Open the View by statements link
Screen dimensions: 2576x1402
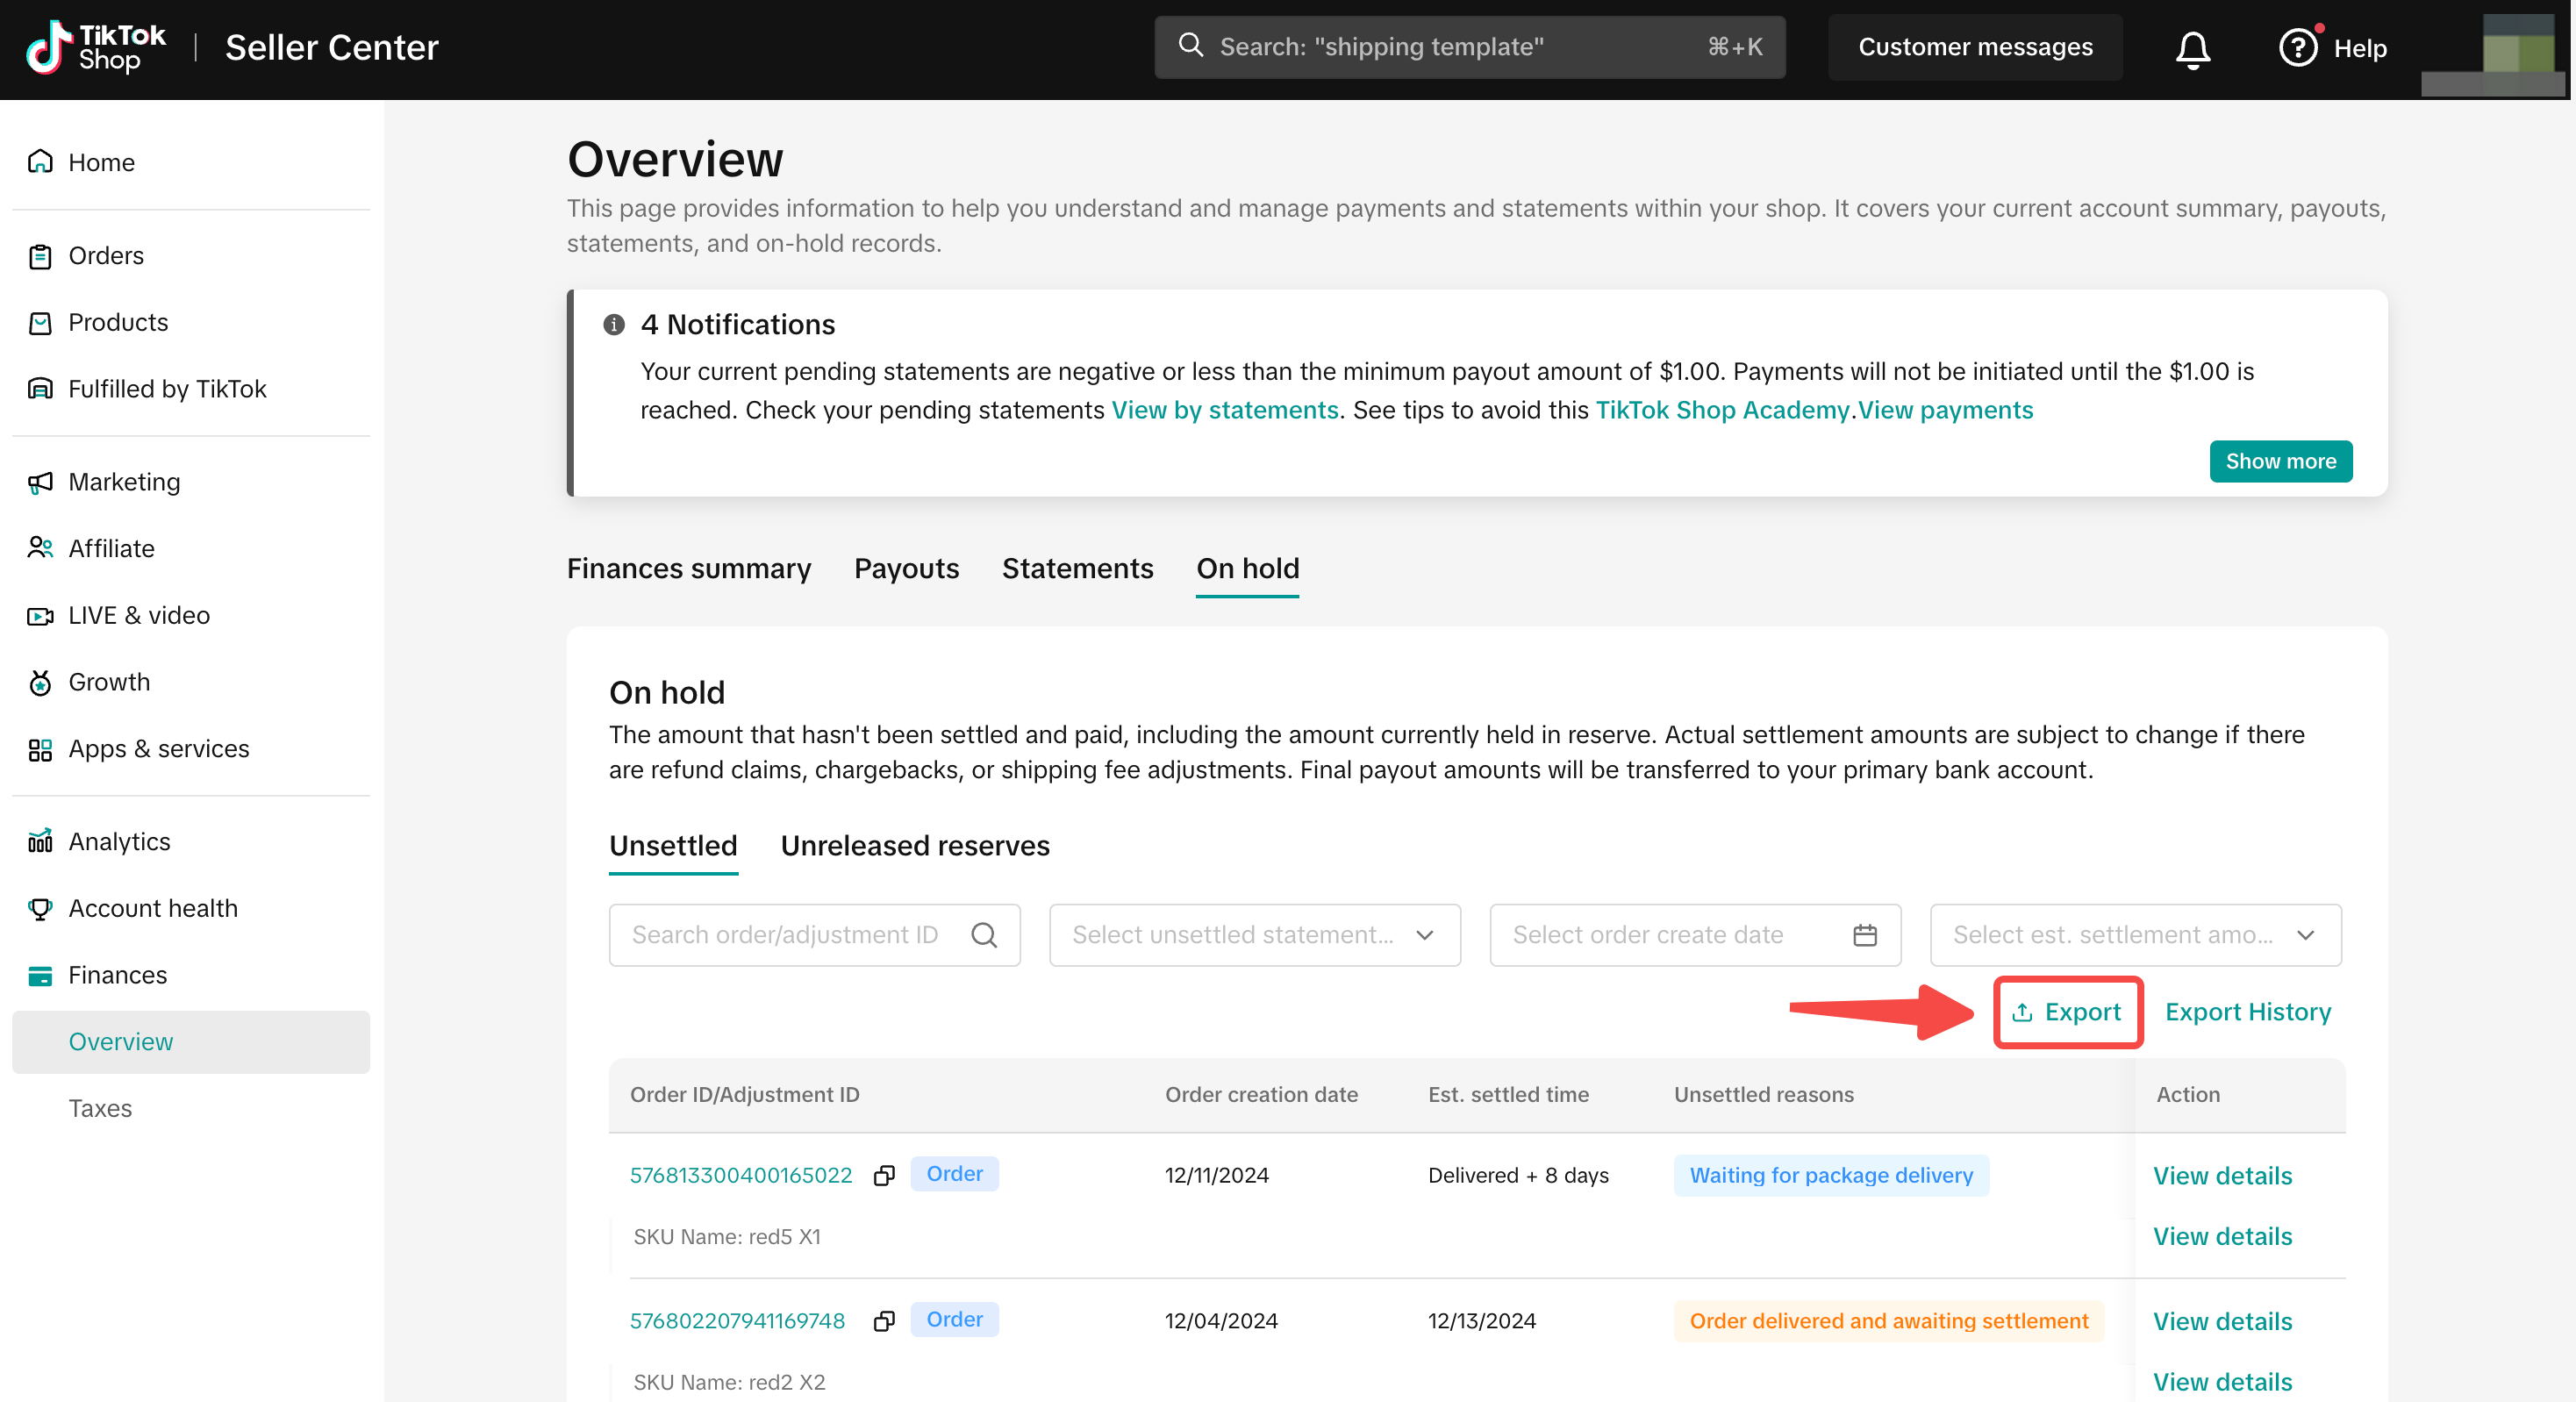coord(1224,410)
